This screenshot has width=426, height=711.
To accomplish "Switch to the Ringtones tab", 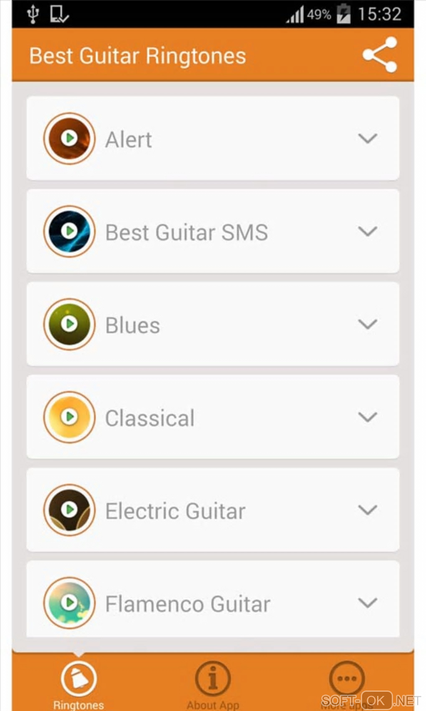I will pyautogui.click(x=79, y=684).
